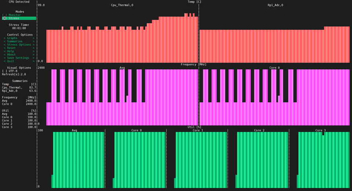Open the About menu item
The image size is (352, 191).
pyautogui.click(x=19, y=55)
